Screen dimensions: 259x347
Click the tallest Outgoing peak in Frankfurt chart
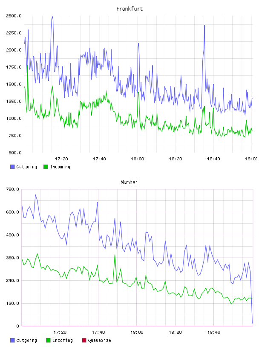pos(52,17)
